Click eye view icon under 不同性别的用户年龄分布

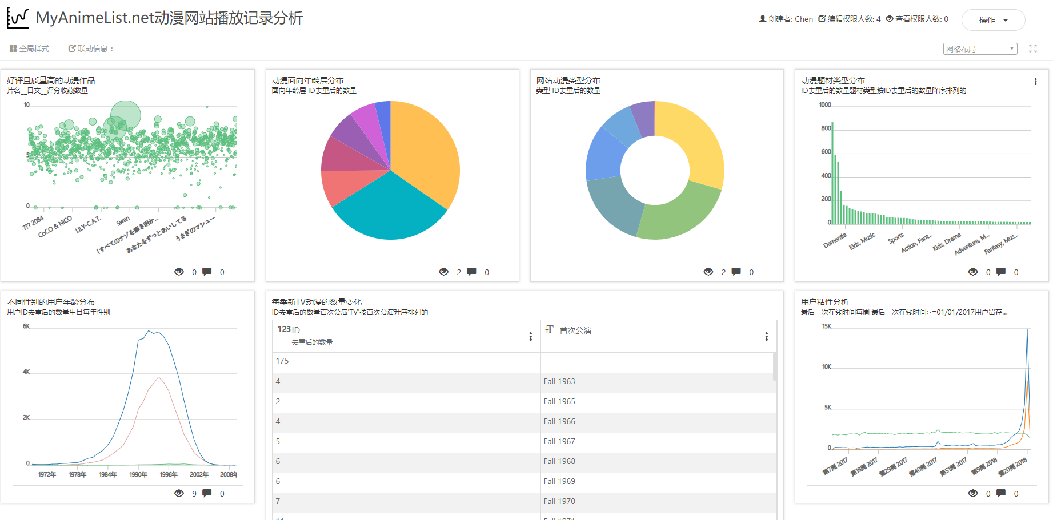(179, 493)
